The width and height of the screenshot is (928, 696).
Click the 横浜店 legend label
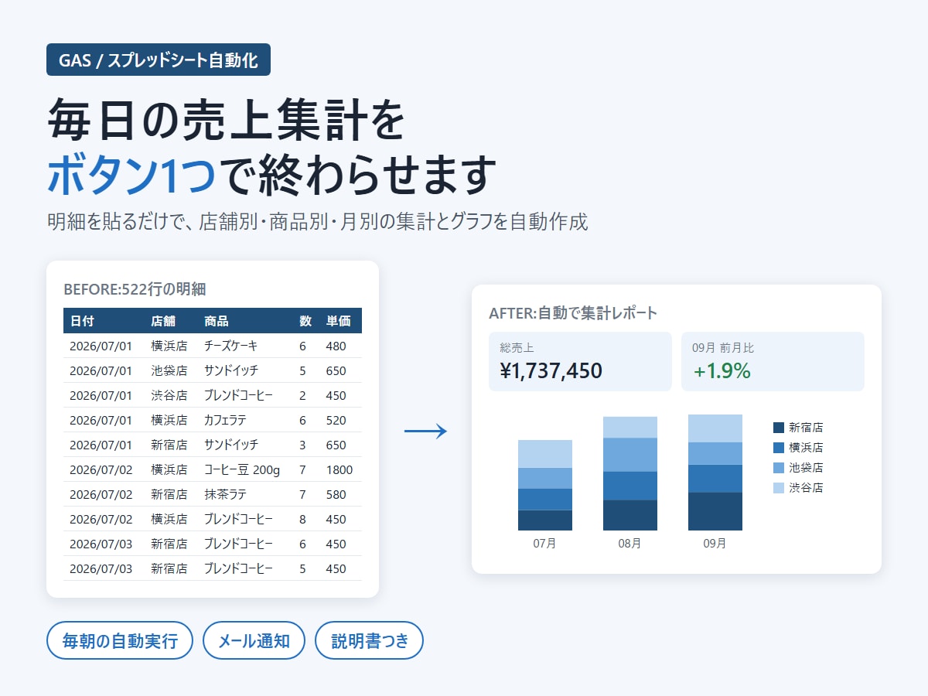click(x=806, y=447)
